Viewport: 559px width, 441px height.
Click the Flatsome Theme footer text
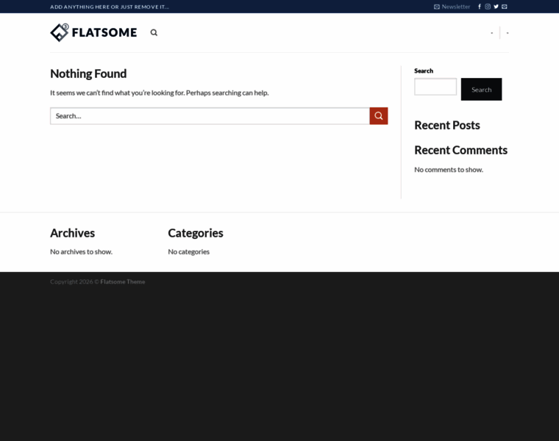[x=122, y=282]
